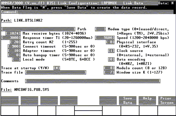This screenshot has width=176, height=116.
Task: Click the file name NMCONFIG.PUB.SYS
Action: coord(32,90)
